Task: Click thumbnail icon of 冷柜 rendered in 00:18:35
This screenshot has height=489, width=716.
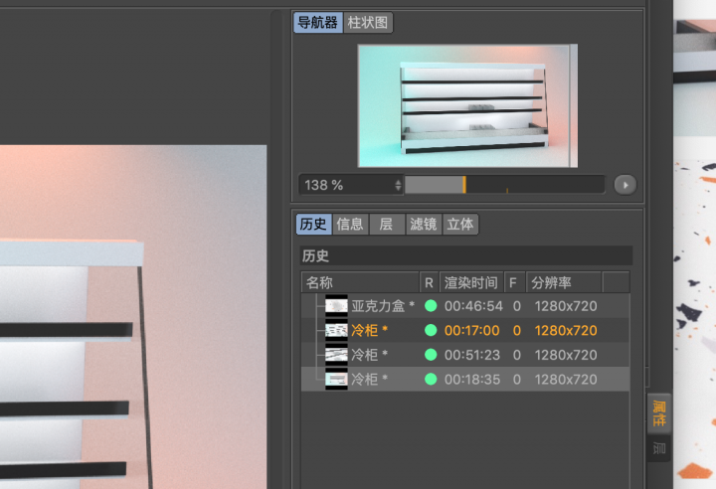Action: (336, 379)
